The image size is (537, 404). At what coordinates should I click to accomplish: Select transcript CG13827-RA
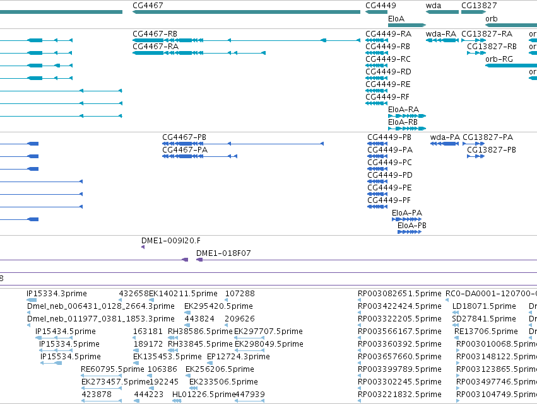474,40
